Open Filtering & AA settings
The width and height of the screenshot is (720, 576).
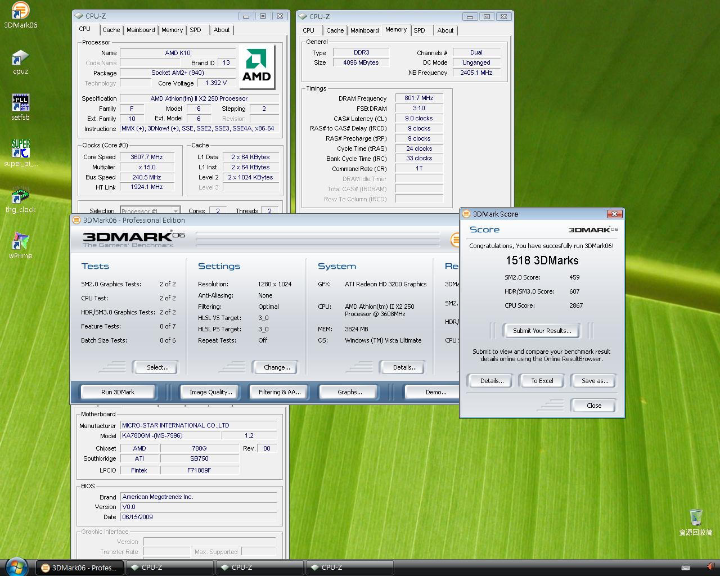280,392
